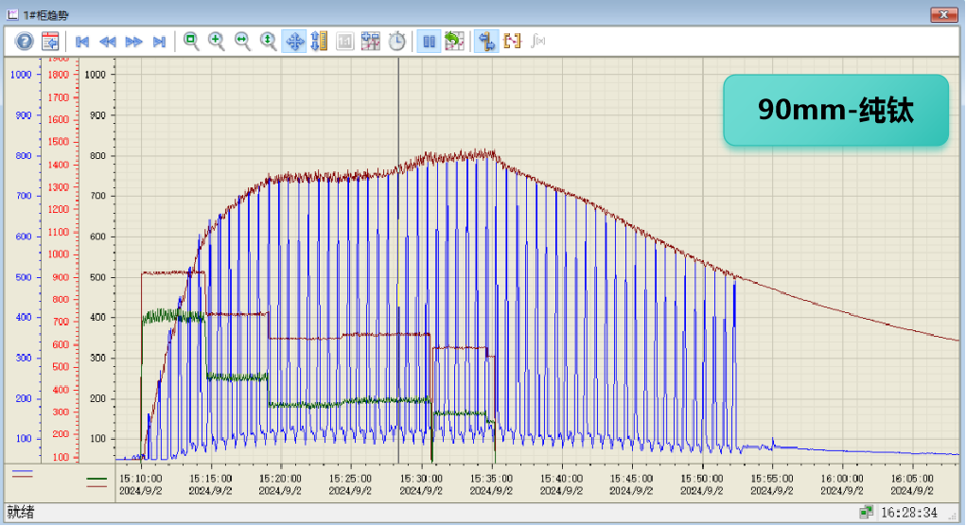Activate the time axis zoom magnifier

coord(242,41)
